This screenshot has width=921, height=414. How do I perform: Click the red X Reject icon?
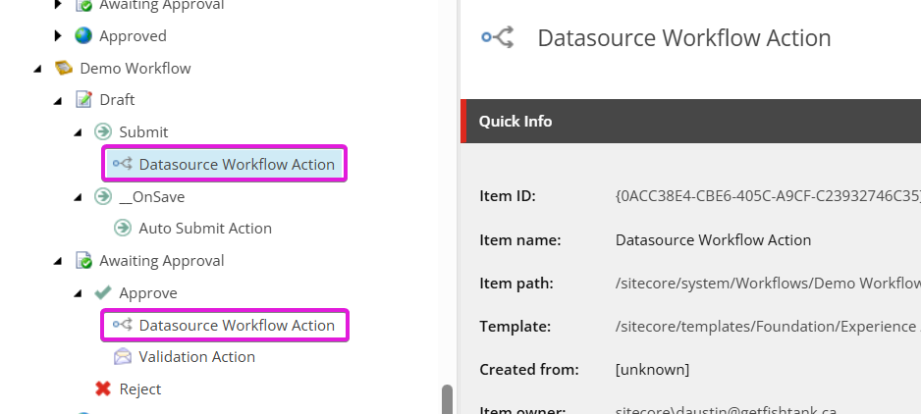coord(103,388)
